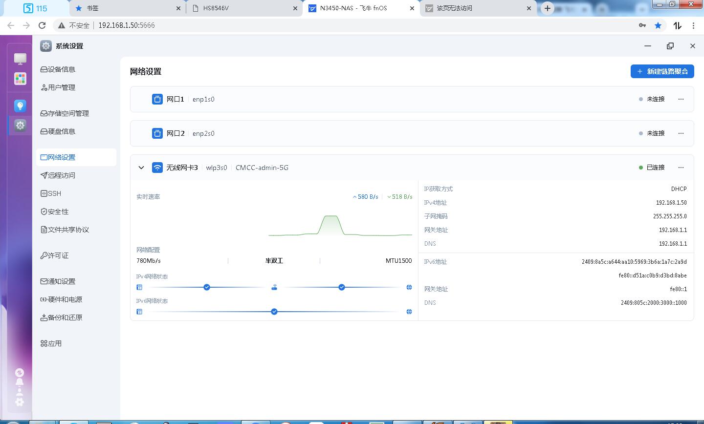Open the colorful app center dock icon

click(x=20, y=79)
